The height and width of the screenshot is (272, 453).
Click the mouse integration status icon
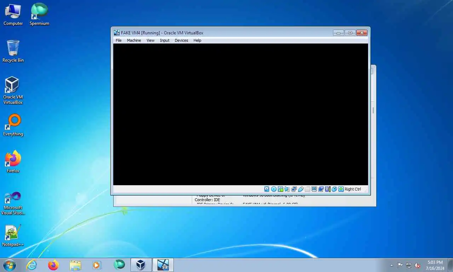tap(334, 189)
